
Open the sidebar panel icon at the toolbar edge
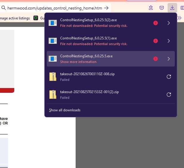pos(182,8)
